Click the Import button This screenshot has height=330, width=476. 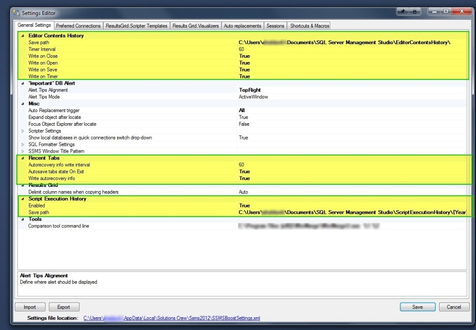[x=30, y=307]
